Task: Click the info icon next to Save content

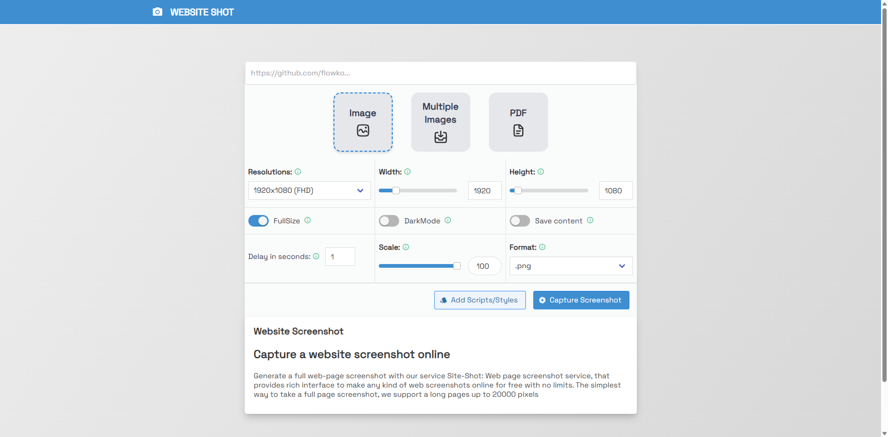Action: (590, 220)
